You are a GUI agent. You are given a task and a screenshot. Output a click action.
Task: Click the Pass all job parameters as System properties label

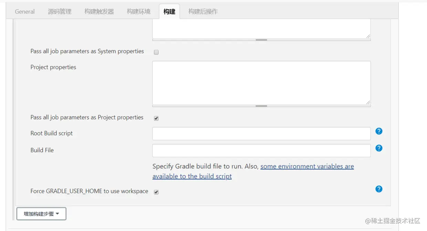point(87,51)
